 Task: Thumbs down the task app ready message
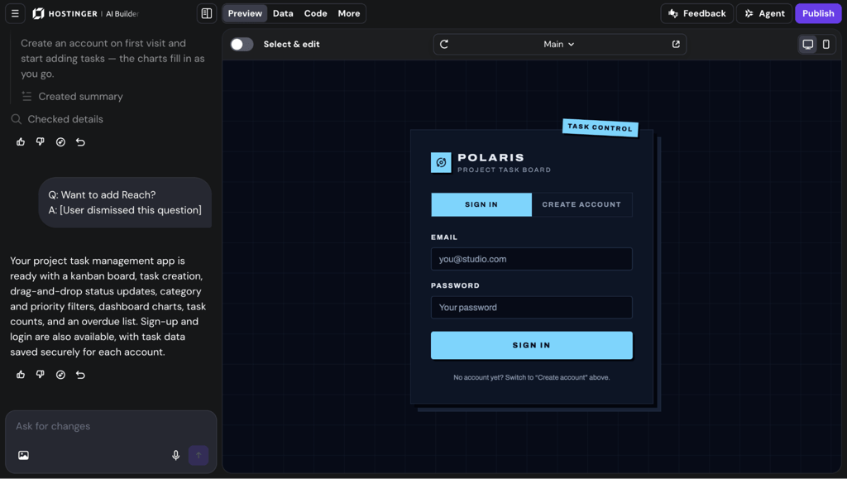tap(40, 375)
